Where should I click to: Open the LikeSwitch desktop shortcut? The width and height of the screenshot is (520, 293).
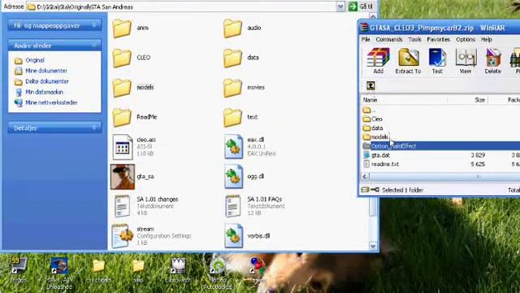(x=179, y=271)
